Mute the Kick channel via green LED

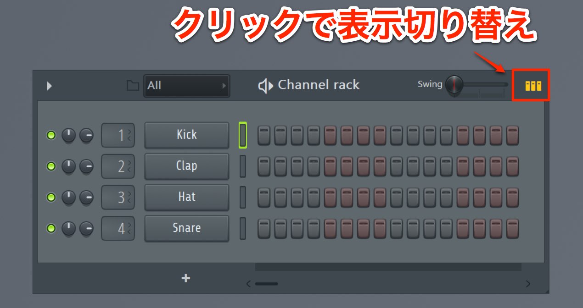pos(51,135)
